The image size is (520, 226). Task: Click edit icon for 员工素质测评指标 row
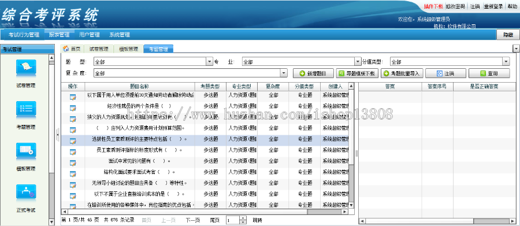pyautogui.click(x=73, y=151)
